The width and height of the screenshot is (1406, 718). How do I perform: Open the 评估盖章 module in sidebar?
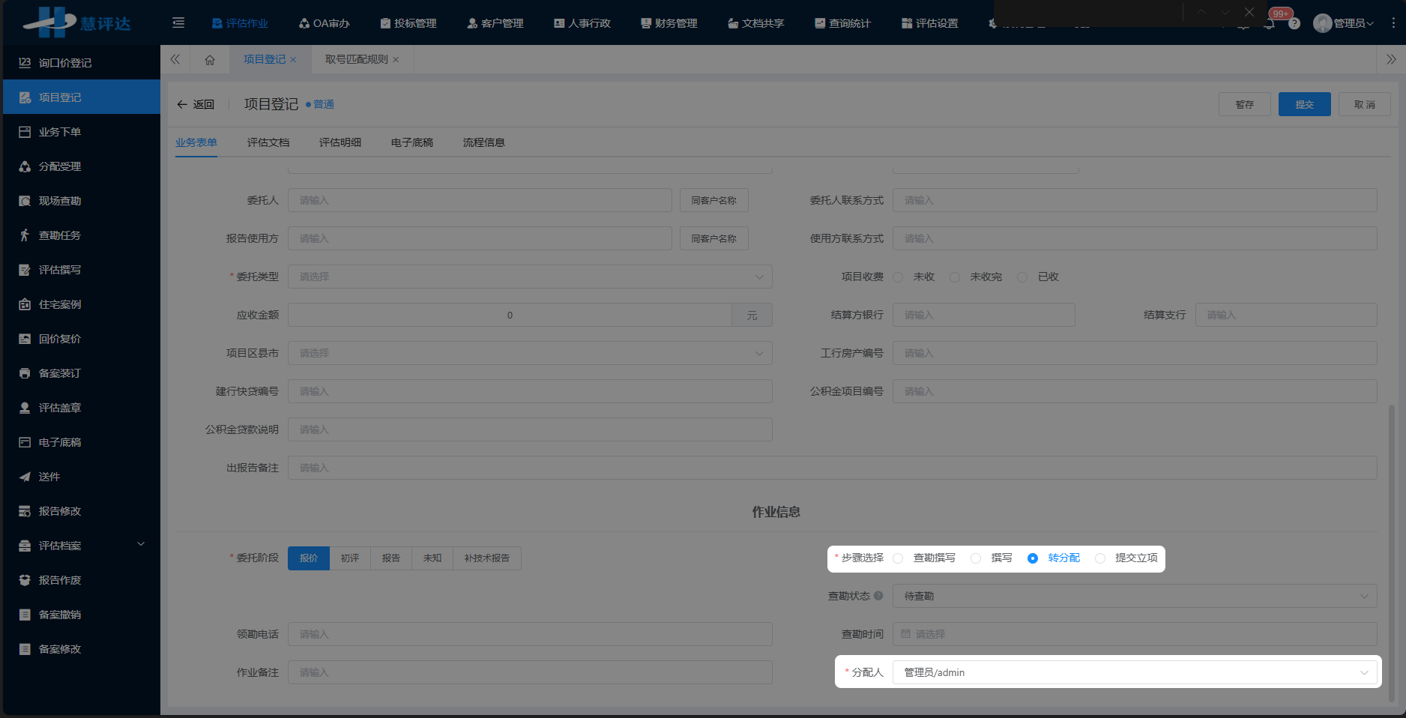click(60, 407)
